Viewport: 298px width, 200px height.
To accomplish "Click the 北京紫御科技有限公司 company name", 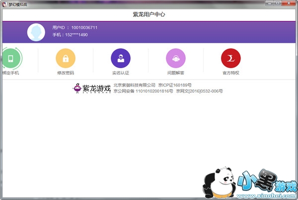I will [135, 85].
